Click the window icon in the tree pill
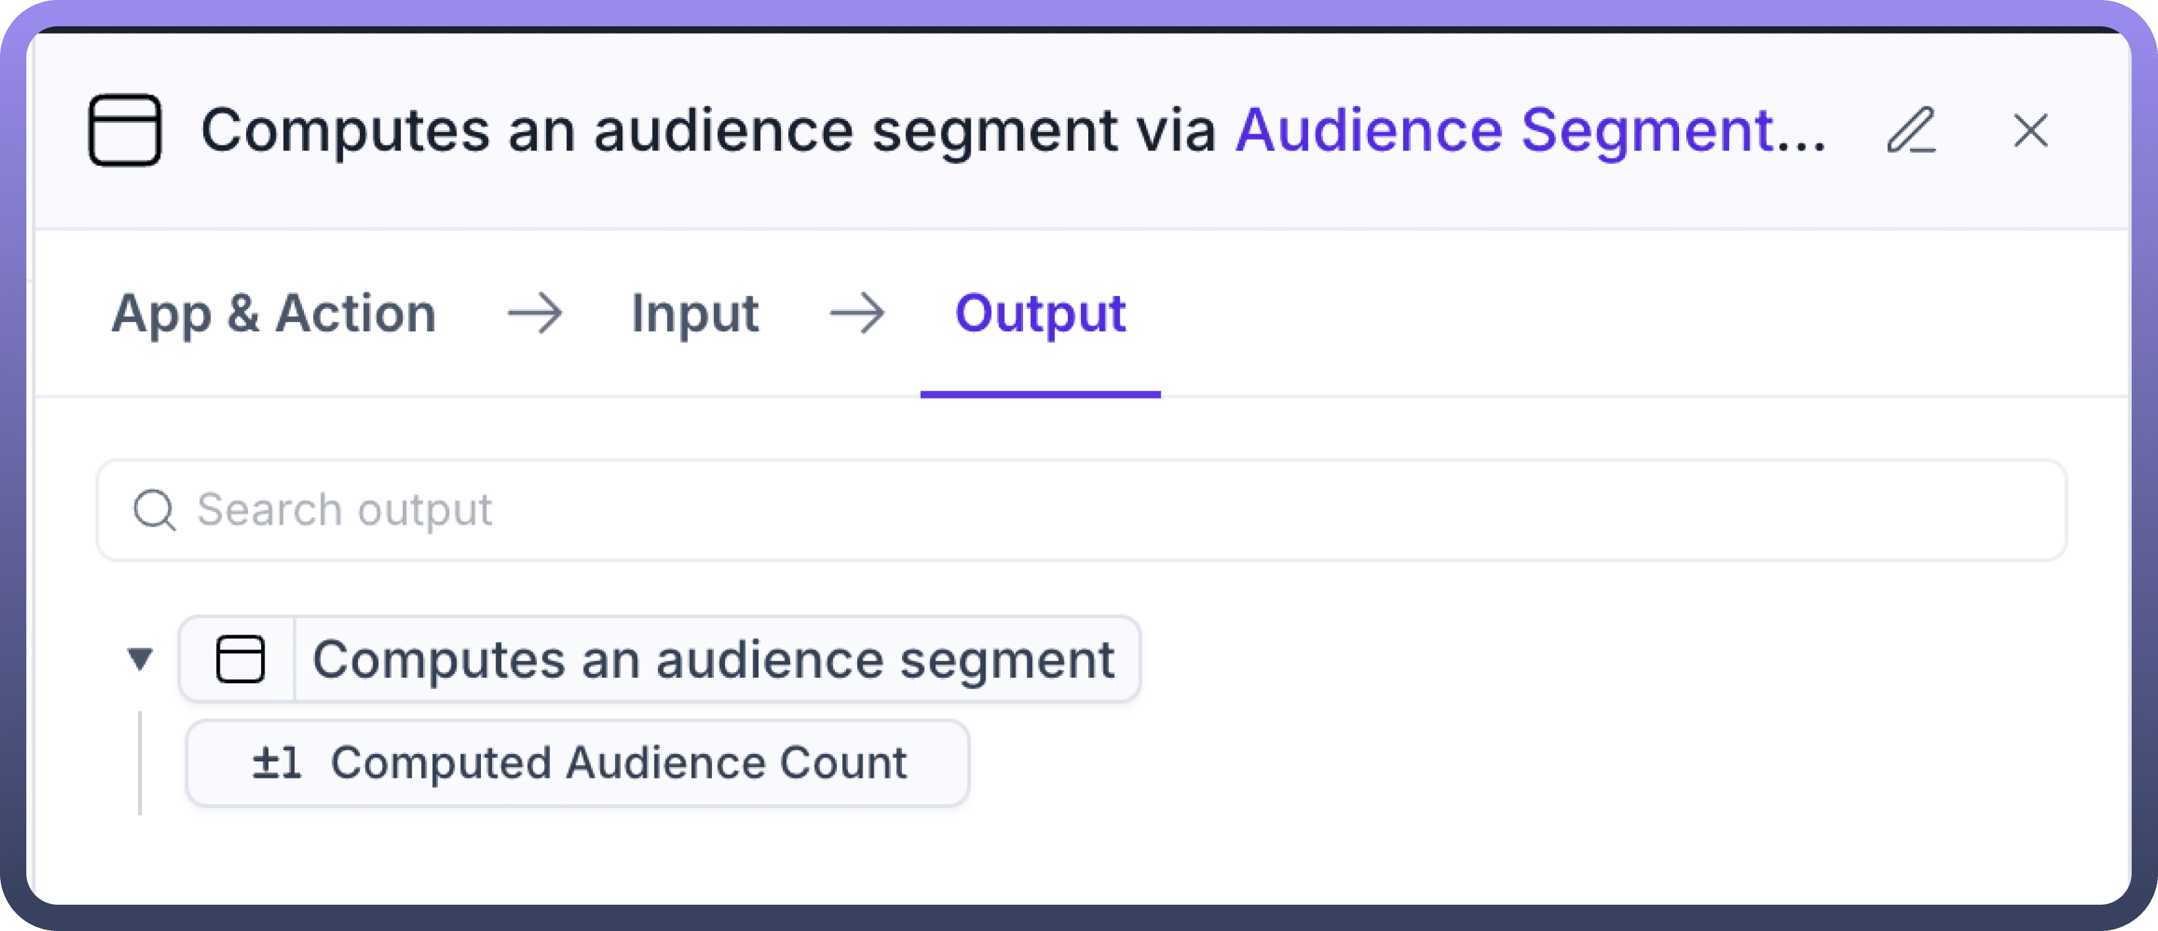 point(240,659)
